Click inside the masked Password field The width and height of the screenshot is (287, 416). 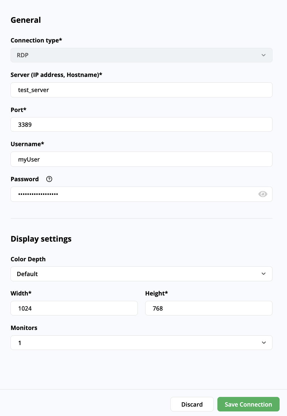tap(134, 194)
